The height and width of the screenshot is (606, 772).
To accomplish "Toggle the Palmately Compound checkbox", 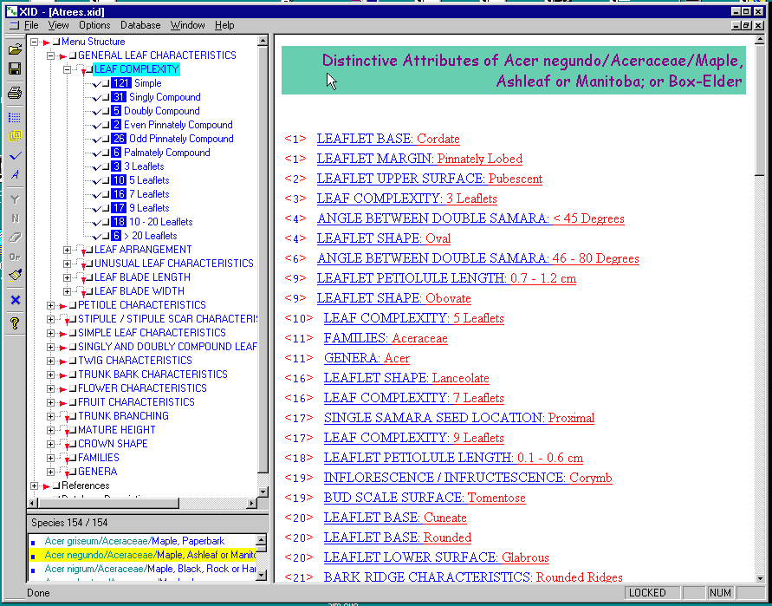I will click(x=104, y=153).
